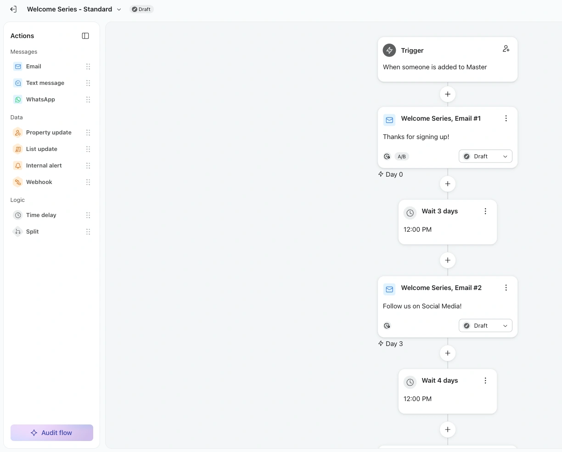Select the Property update icon

click(x=18, y=133)
